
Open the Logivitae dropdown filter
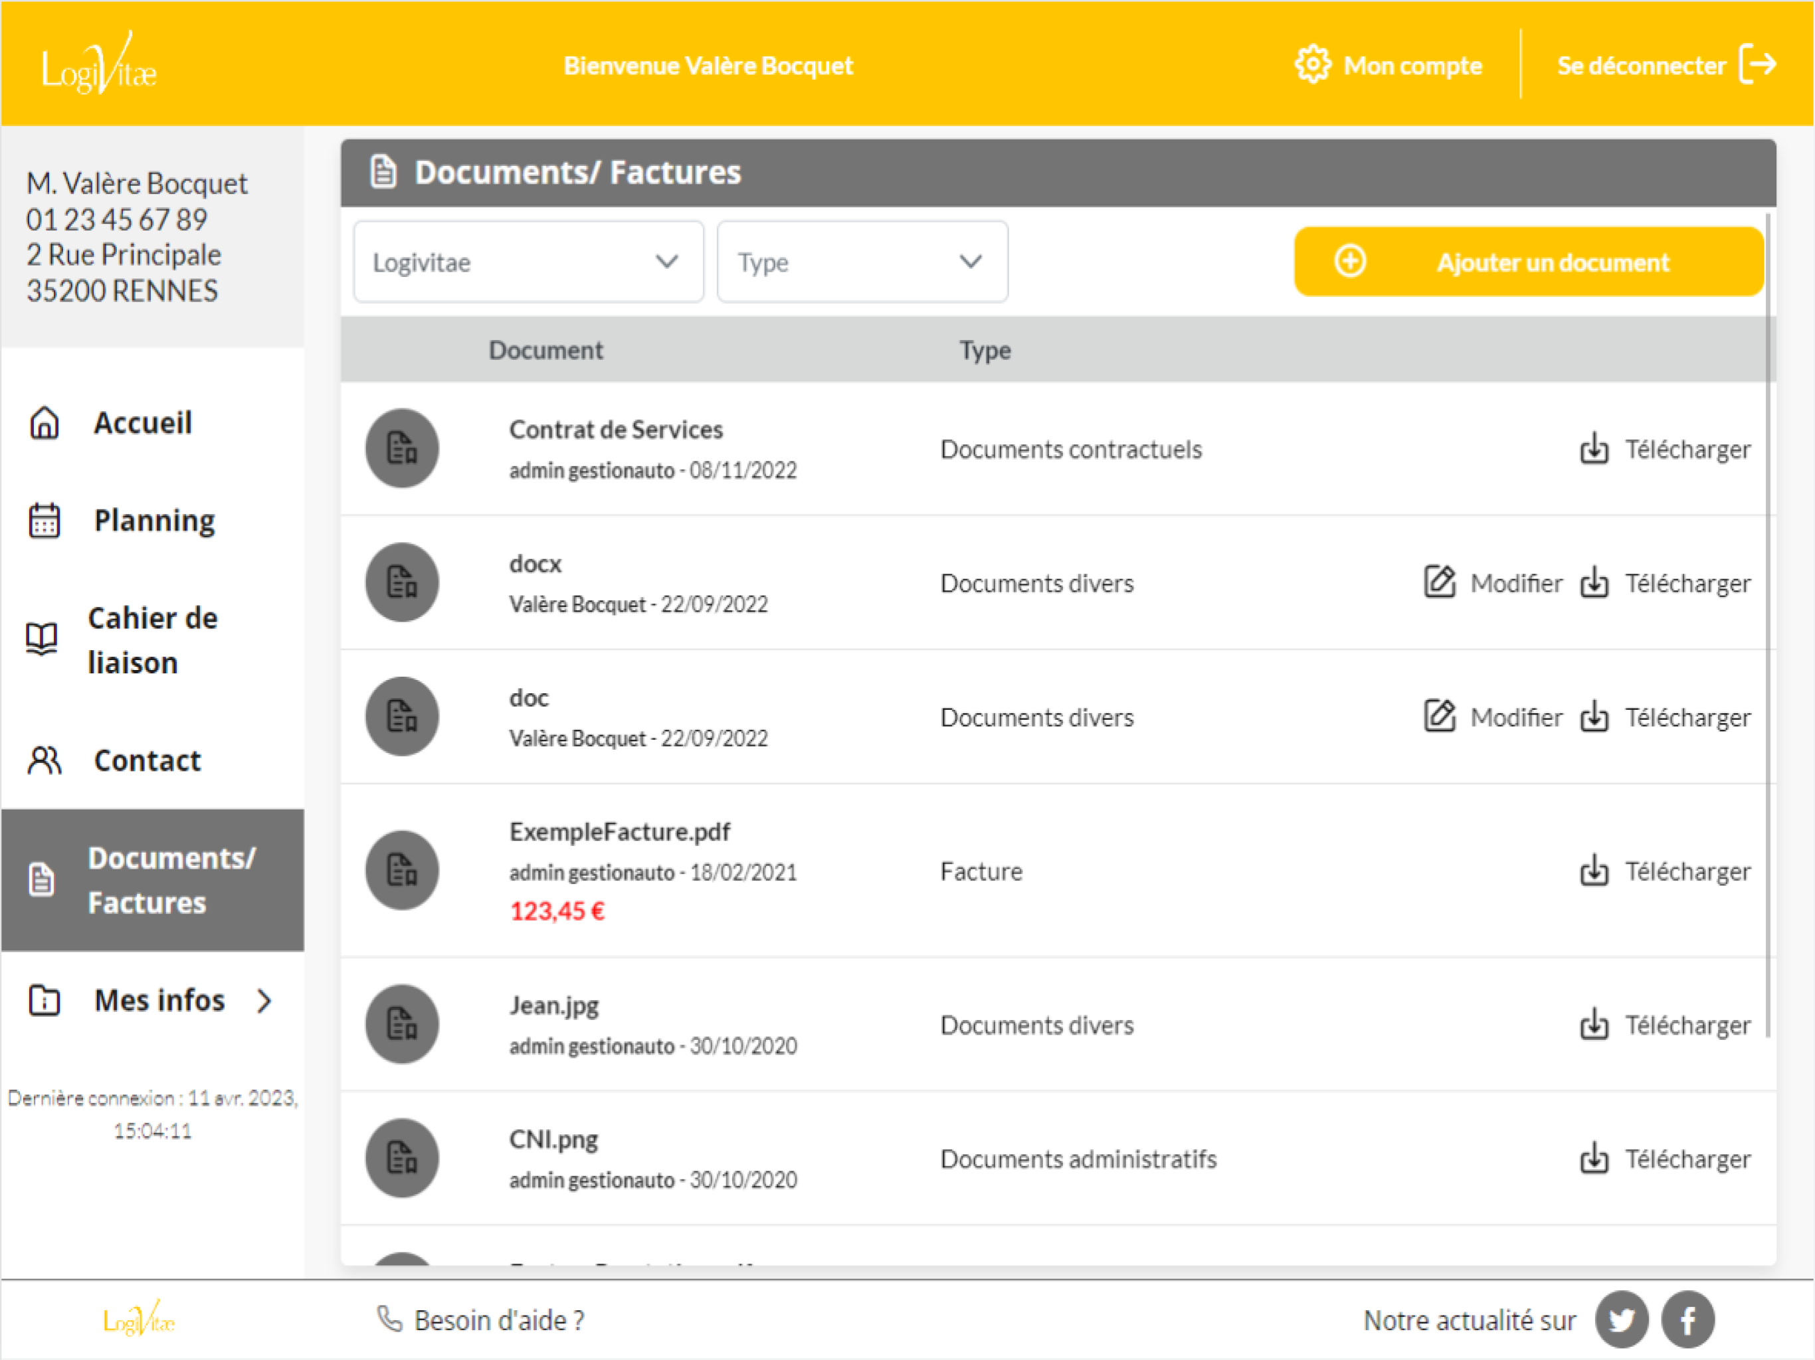tap(528, 262)
